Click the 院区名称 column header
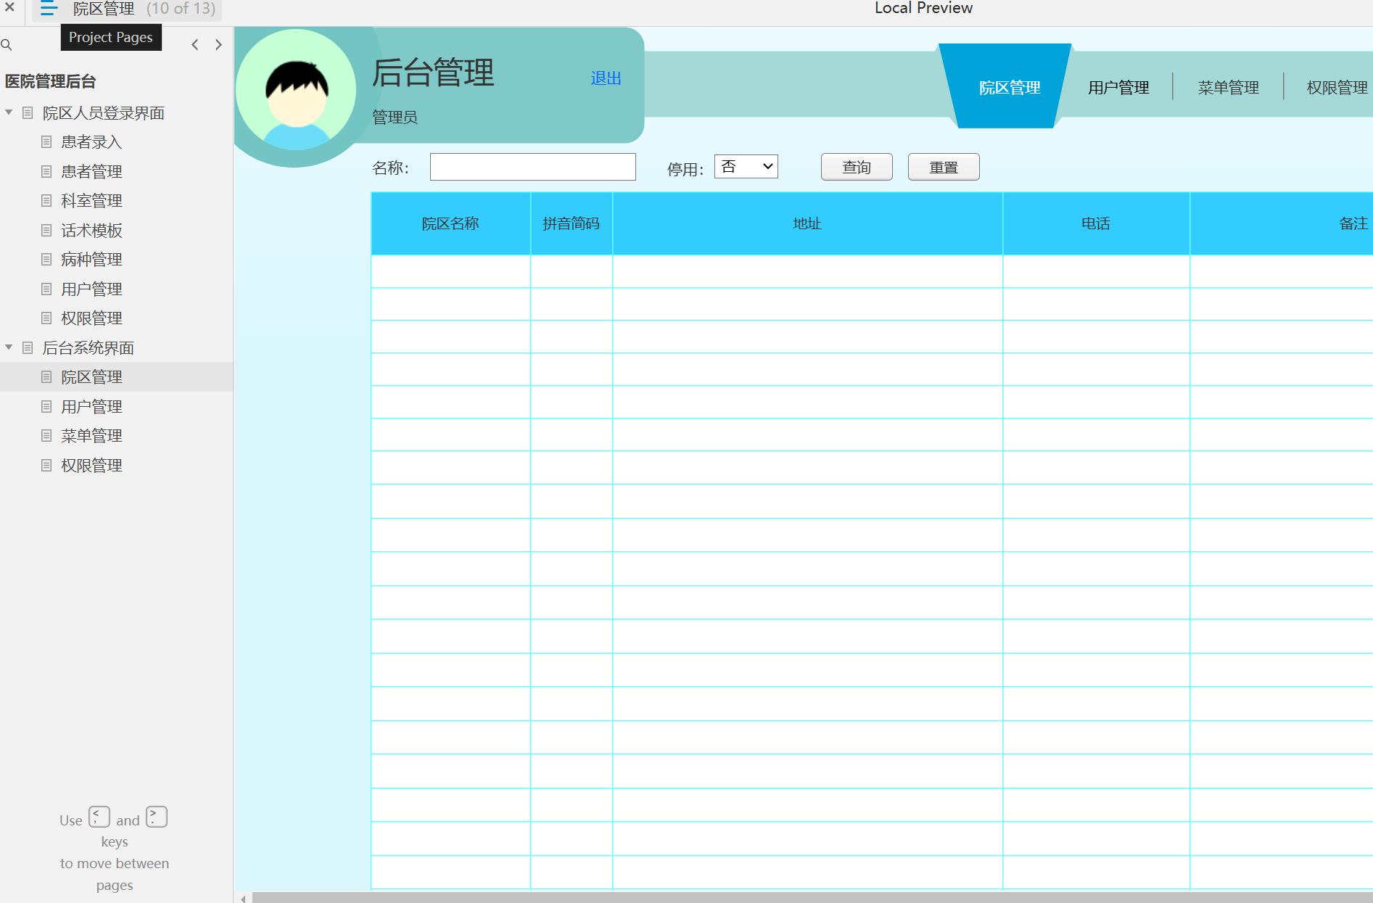1373x903 pixels. (450, 223)
